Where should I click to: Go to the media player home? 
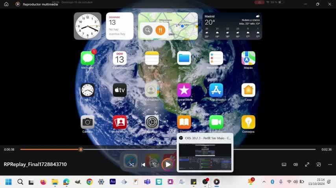tap(6, 4)
